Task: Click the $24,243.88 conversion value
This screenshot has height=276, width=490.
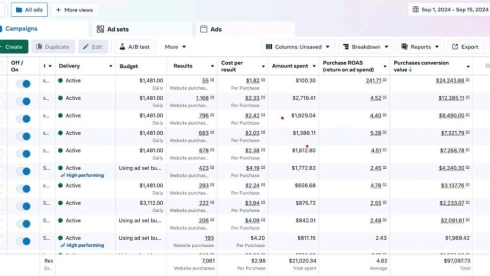Action: coord(450,80)
